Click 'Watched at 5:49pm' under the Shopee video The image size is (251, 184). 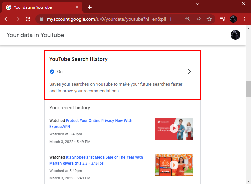coord(66,171)
